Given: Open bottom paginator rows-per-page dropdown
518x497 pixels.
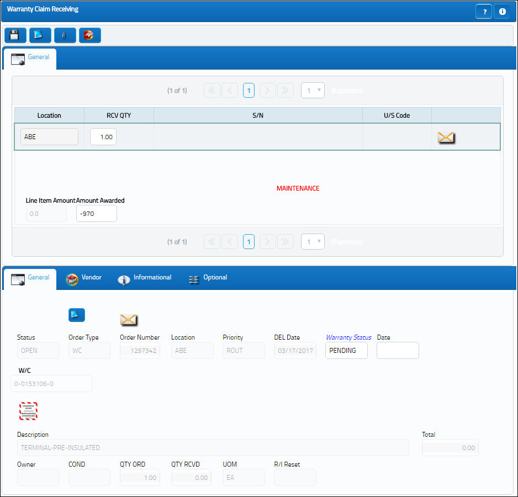Looking at the screenshot, I should pos(313,241).
